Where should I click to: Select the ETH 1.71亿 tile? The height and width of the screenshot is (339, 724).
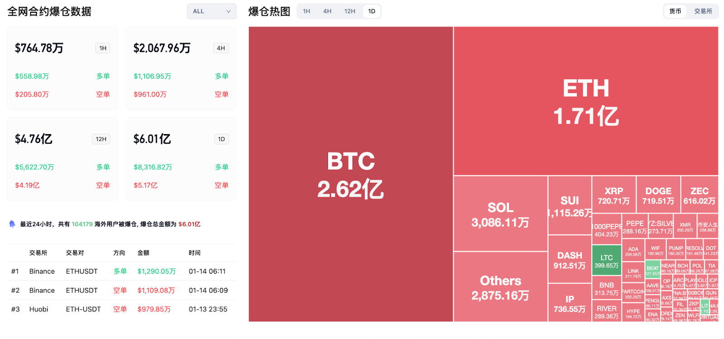coord(585,100)
